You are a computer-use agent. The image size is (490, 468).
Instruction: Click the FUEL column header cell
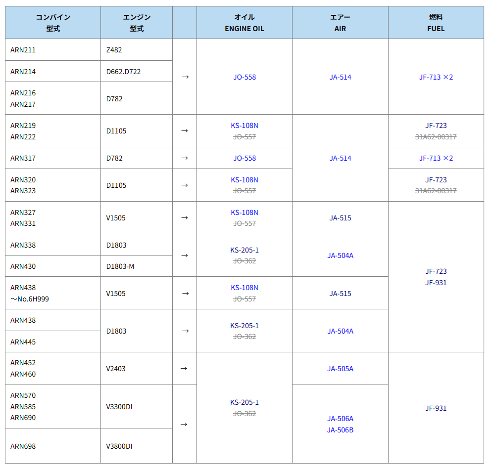pos(436,23)
